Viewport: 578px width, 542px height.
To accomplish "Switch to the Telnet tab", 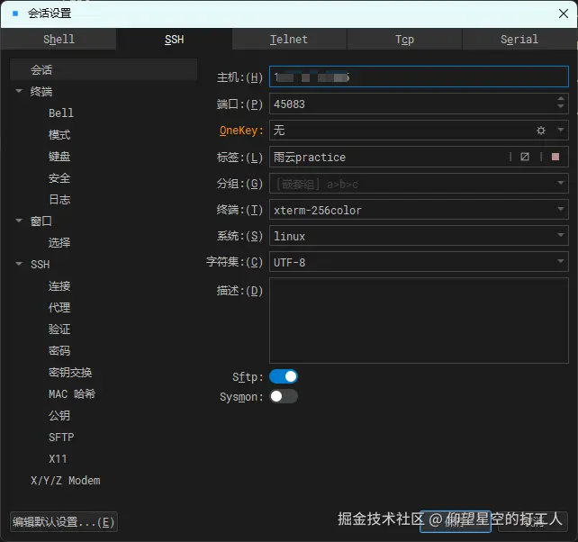I will (x=289, y=39).
